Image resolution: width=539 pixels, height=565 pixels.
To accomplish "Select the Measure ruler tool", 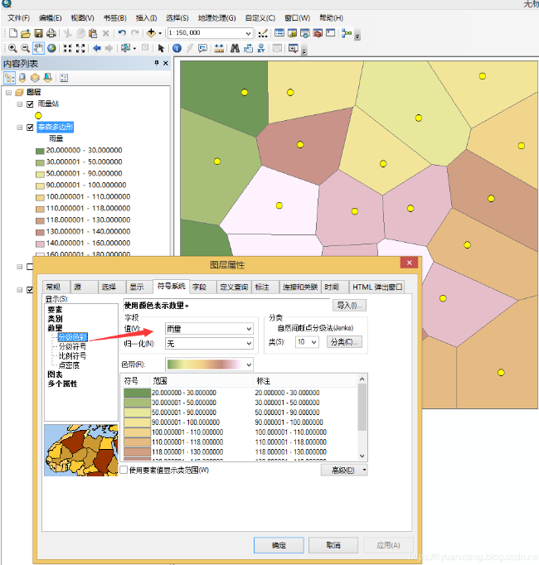I will tap(219, 48).
